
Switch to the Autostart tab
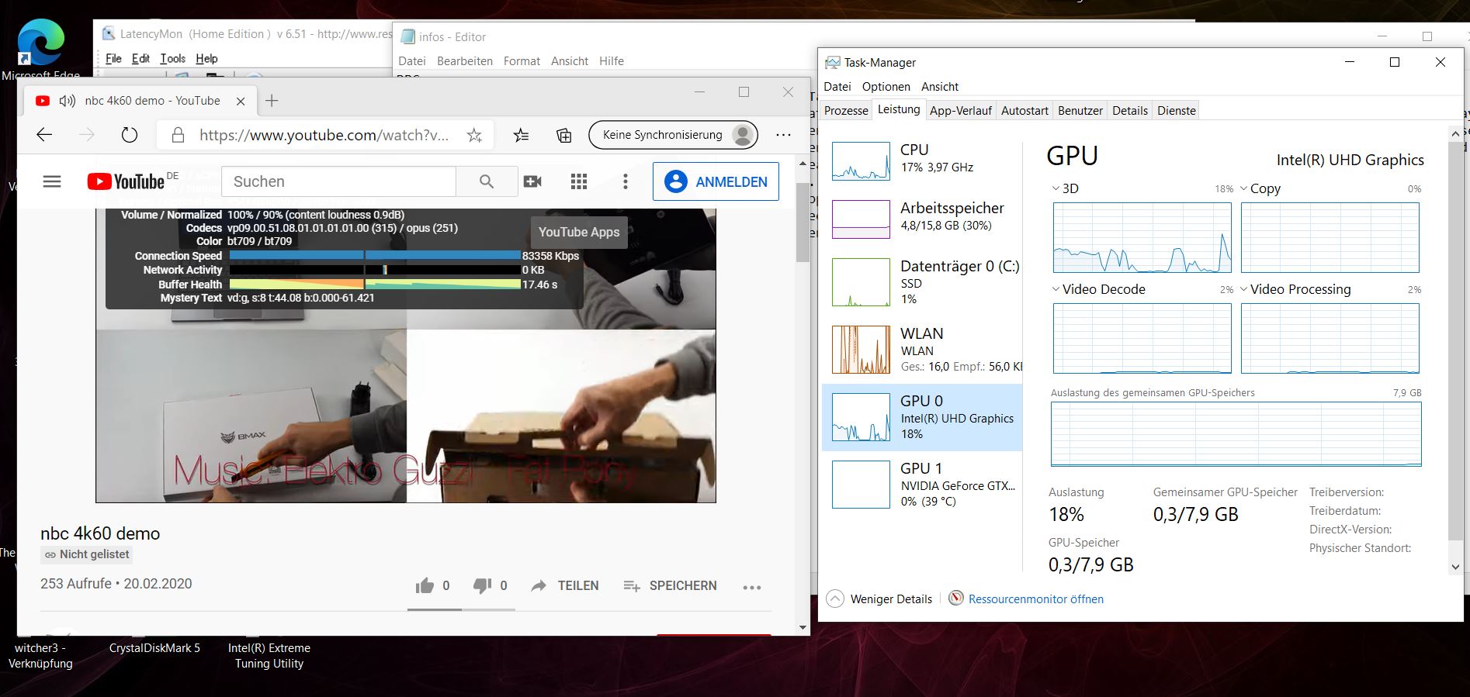(x=1024, y=111)
